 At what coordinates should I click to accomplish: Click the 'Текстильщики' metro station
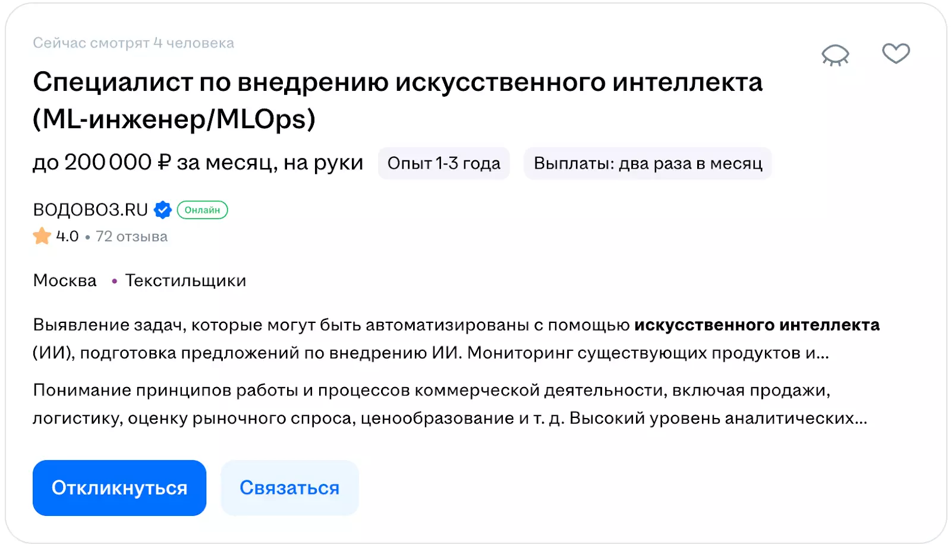(185, 280)
